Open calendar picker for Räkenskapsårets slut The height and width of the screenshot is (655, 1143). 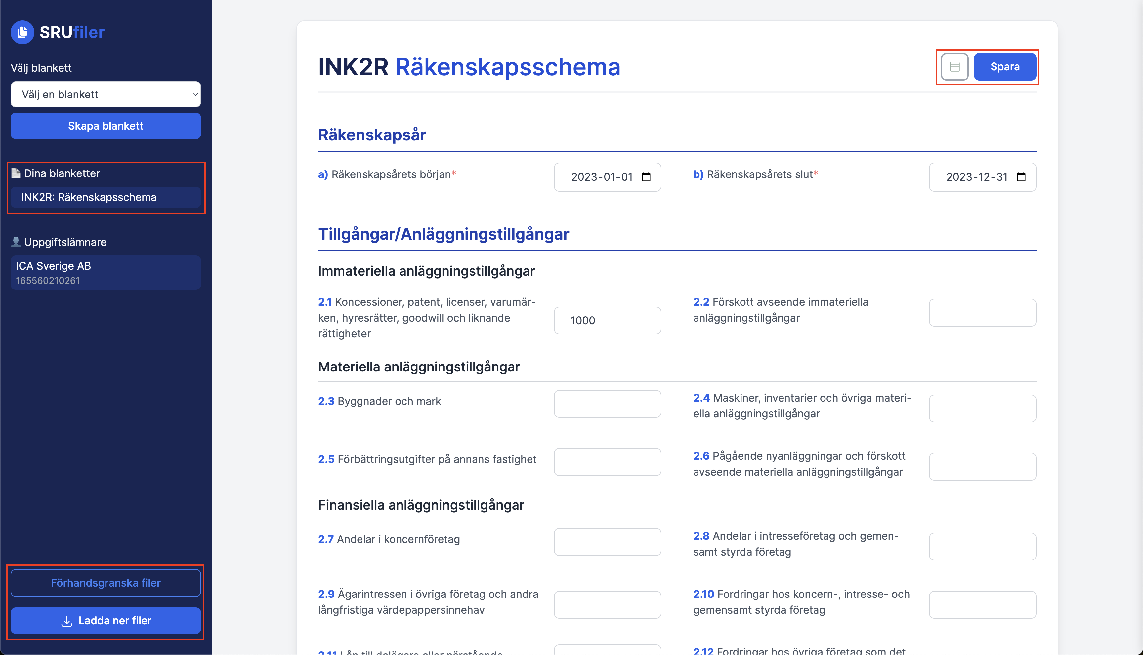[1021, 177]
